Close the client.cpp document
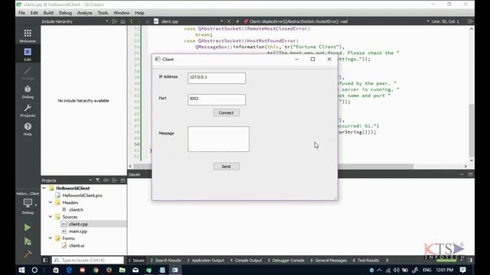The image size is (490, 275). point(229,21)
